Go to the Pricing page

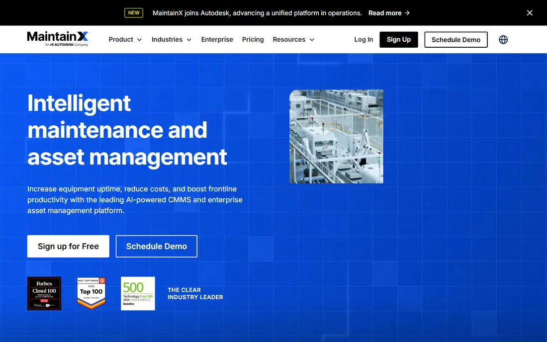tap(253, 39)
